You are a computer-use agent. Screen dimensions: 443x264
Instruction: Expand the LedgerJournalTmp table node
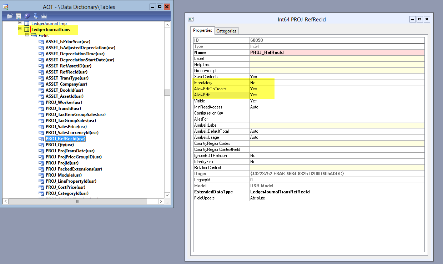coord(20,23)
